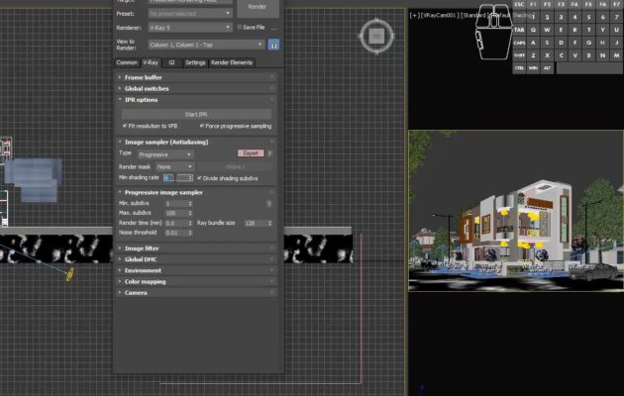624x396 pixels.
Task: Click the help question mark beside Expert
Action: click(x=270, y=153)
